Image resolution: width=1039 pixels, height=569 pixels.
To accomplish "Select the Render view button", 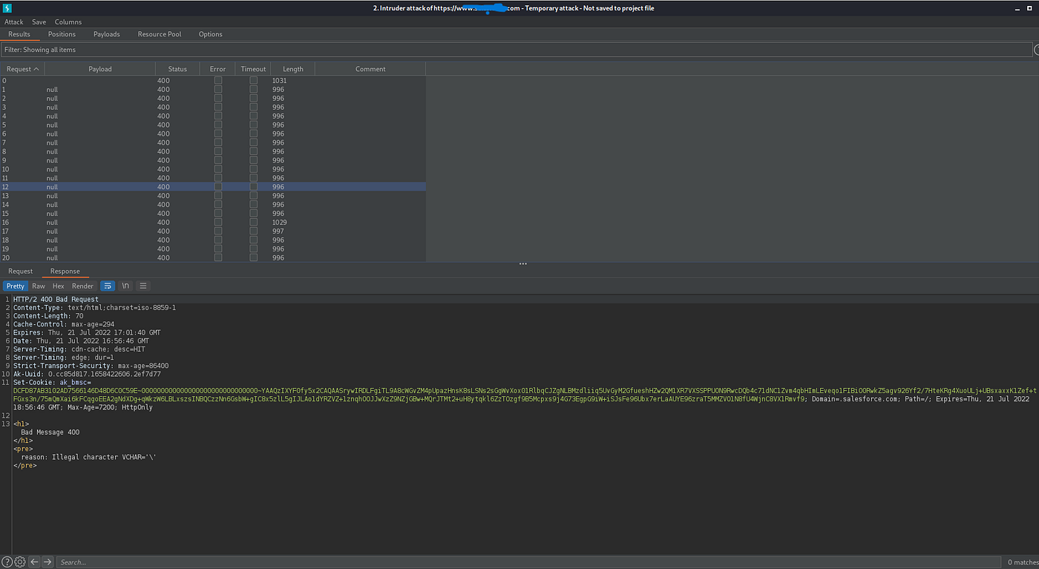I will coord(82,286).
